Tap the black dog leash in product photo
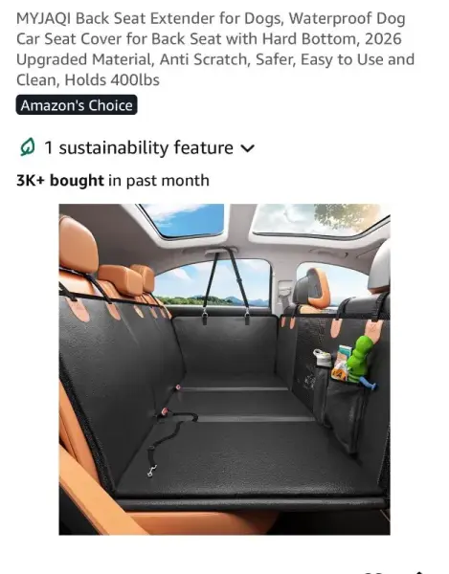Screen dimensions: 449x574 click(168, 441)
